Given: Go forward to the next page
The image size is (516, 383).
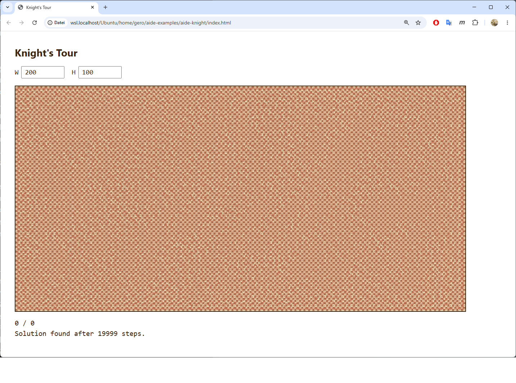Looking at the screenshot, I should pyautogui.click(x=22, y=23).
